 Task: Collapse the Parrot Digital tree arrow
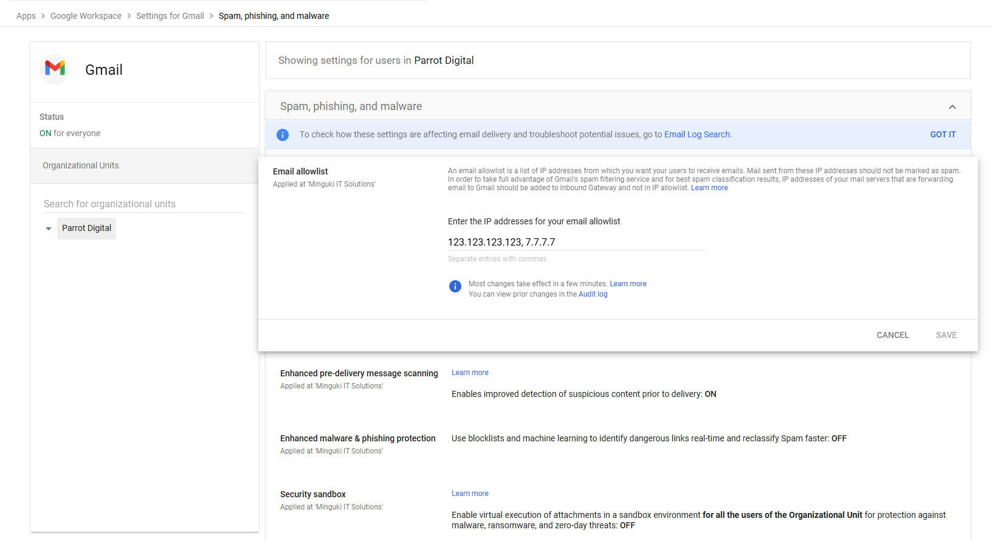click(x=49, y=229)
